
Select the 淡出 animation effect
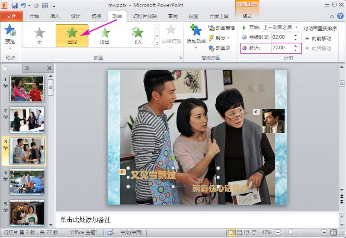click(x=105, y=35)
